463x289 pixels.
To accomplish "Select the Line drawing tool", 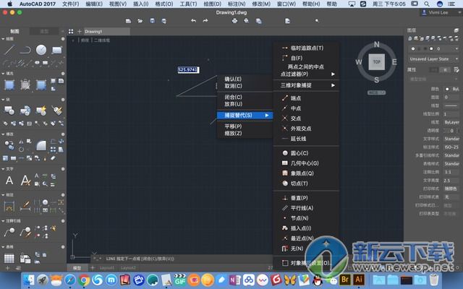I will tap(9, 50).
